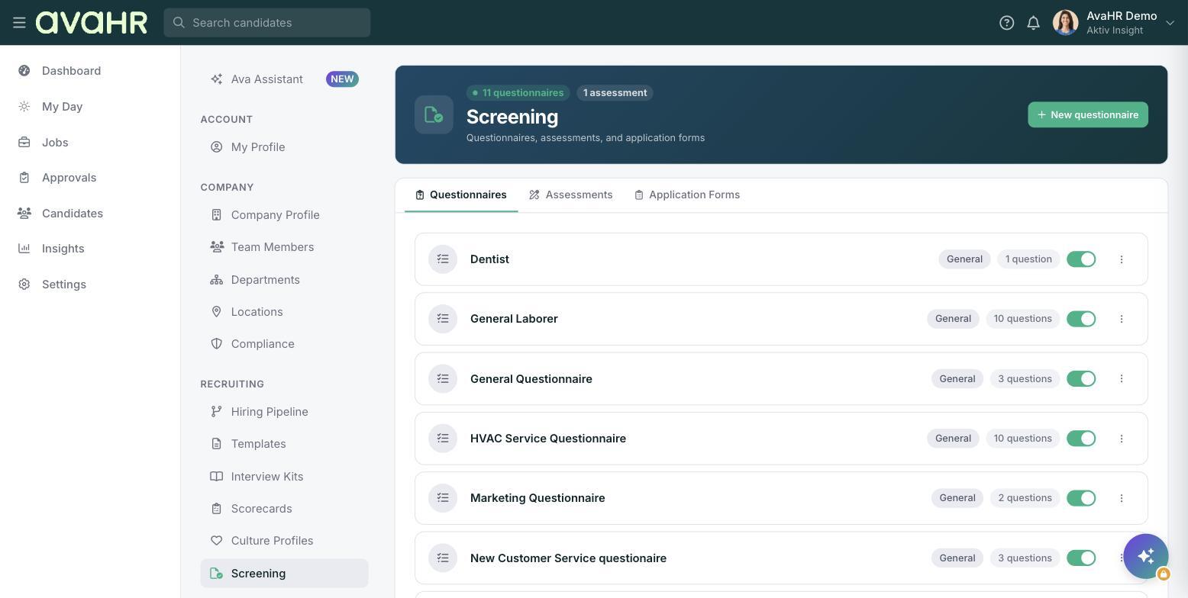This screenshot has height=598, width=1188.
Task: Open the General Laborer questionnaire
Action: (514, 319)
